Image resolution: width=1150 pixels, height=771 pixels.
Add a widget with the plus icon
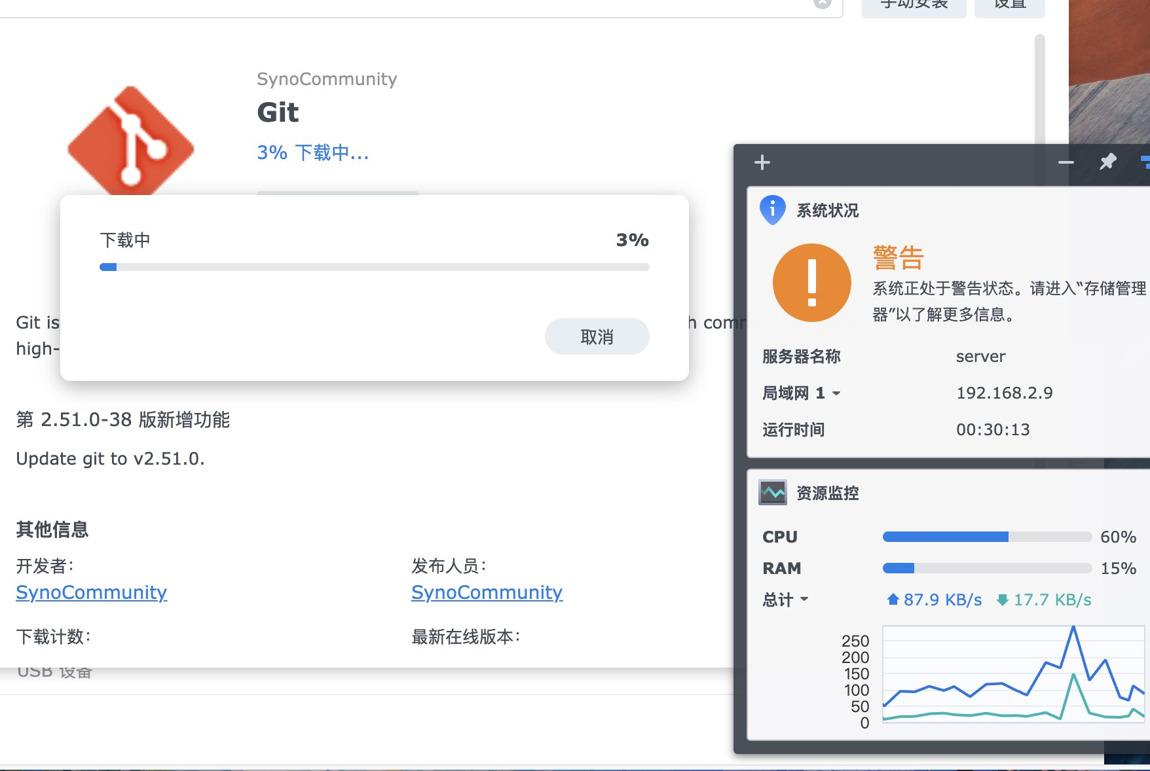click(762, 162)
